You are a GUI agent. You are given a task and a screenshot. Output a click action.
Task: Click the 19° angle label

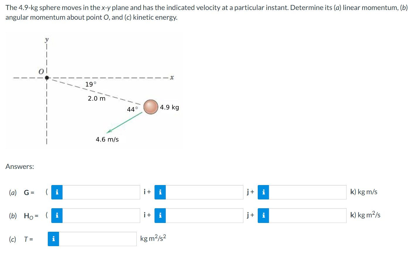point(91,84)
